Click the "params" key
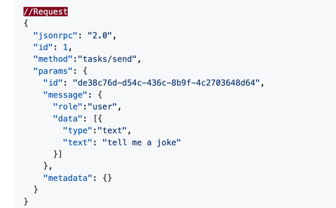The height and width of the screenshot is (208, 336). coord(50,71)
